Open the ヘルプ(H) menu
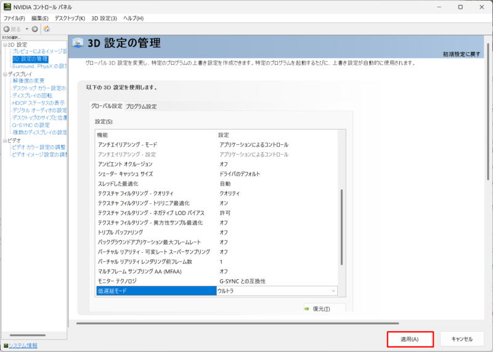 133,18
